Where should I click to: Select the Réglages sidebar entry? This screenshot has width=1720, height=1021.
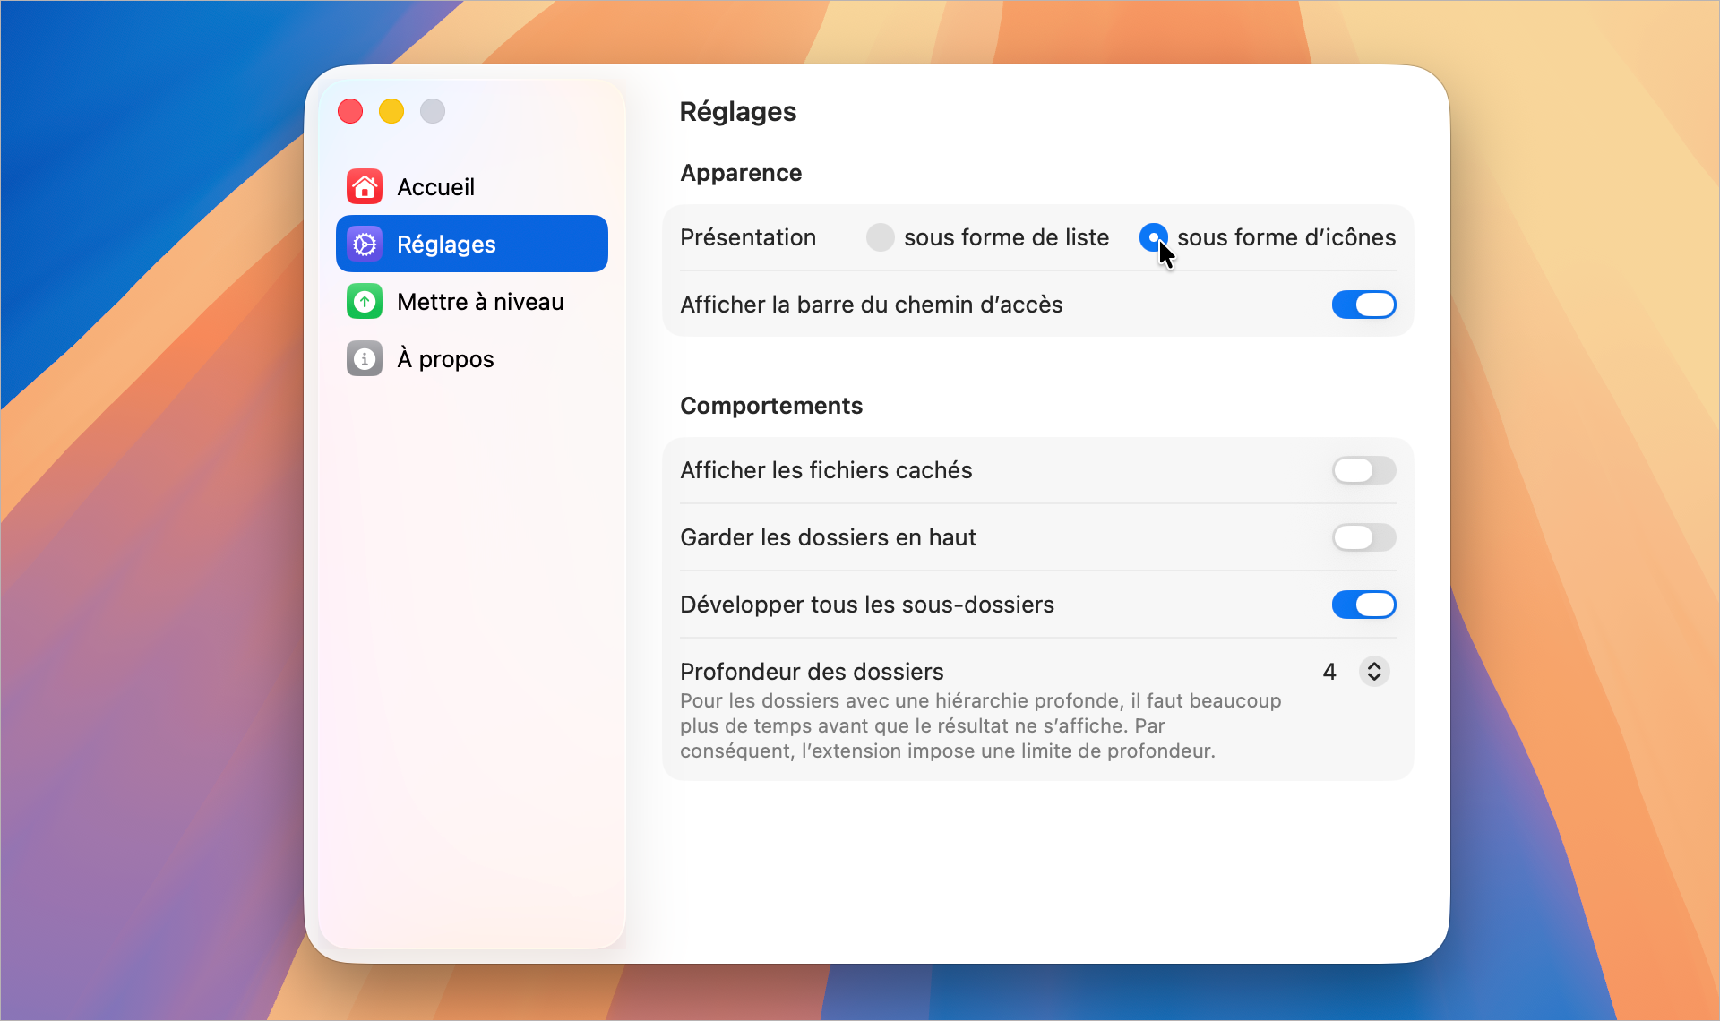[446, 245]
